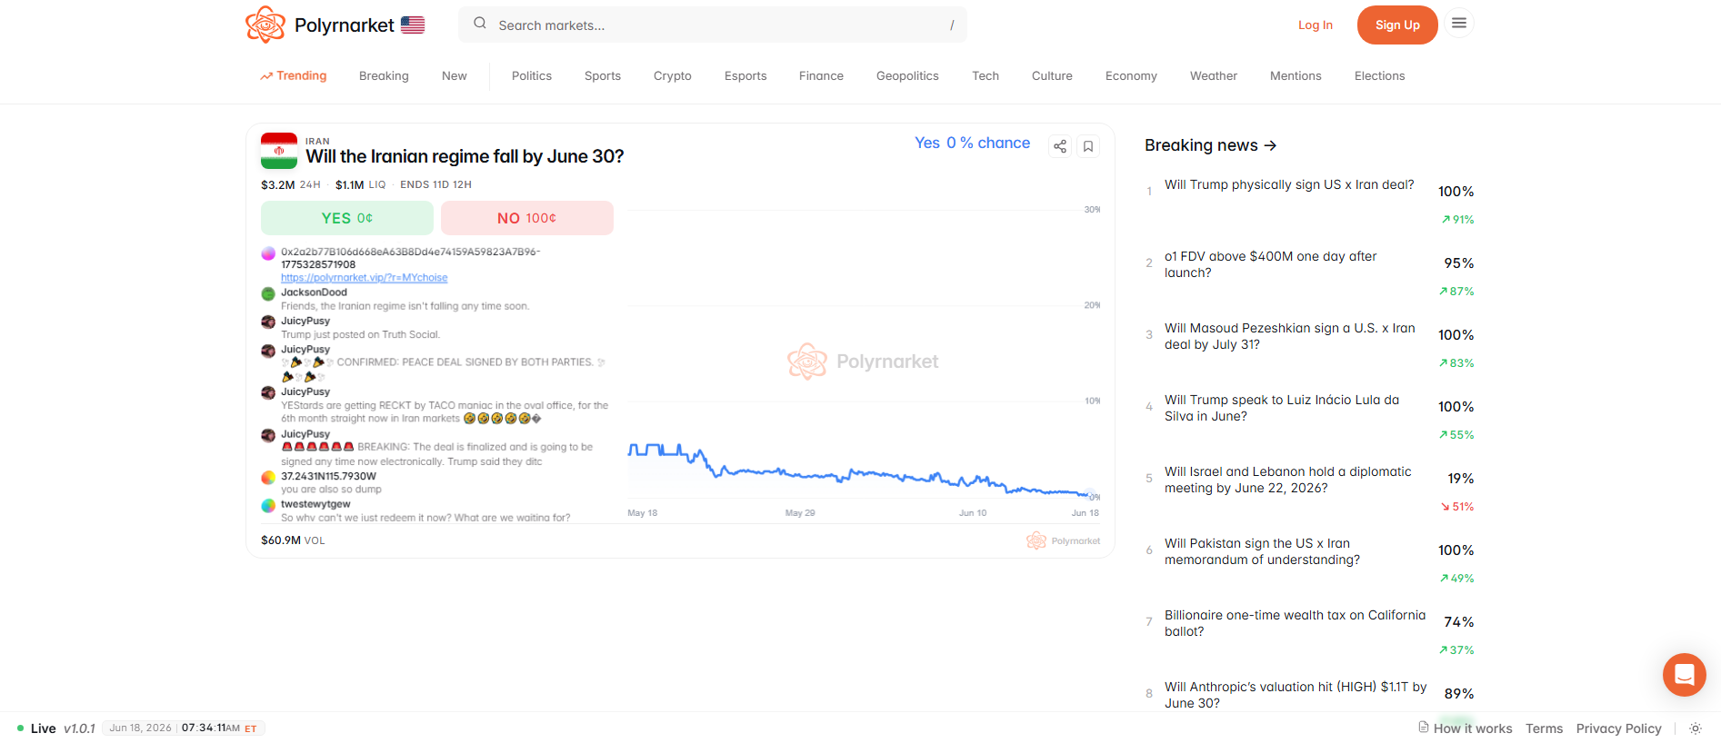Toggle the theme sun icon
The height and width of the screenshot is (743, 1721).
pos(1696,728)
